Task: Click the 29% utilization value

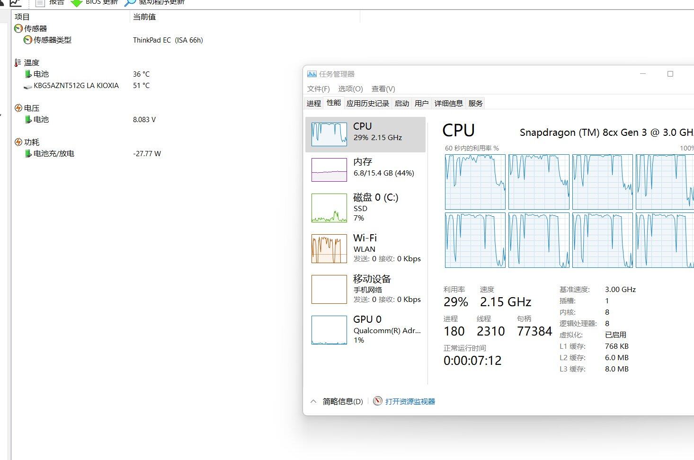Action: tap(456, 302)
